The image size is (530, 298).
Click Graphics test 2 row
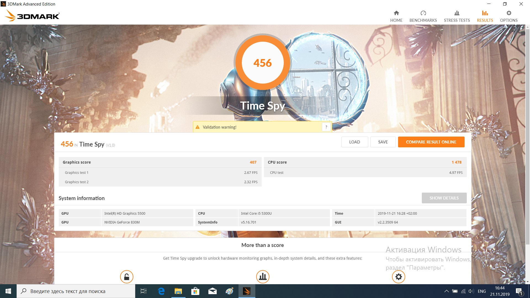[x=160, y=182]
